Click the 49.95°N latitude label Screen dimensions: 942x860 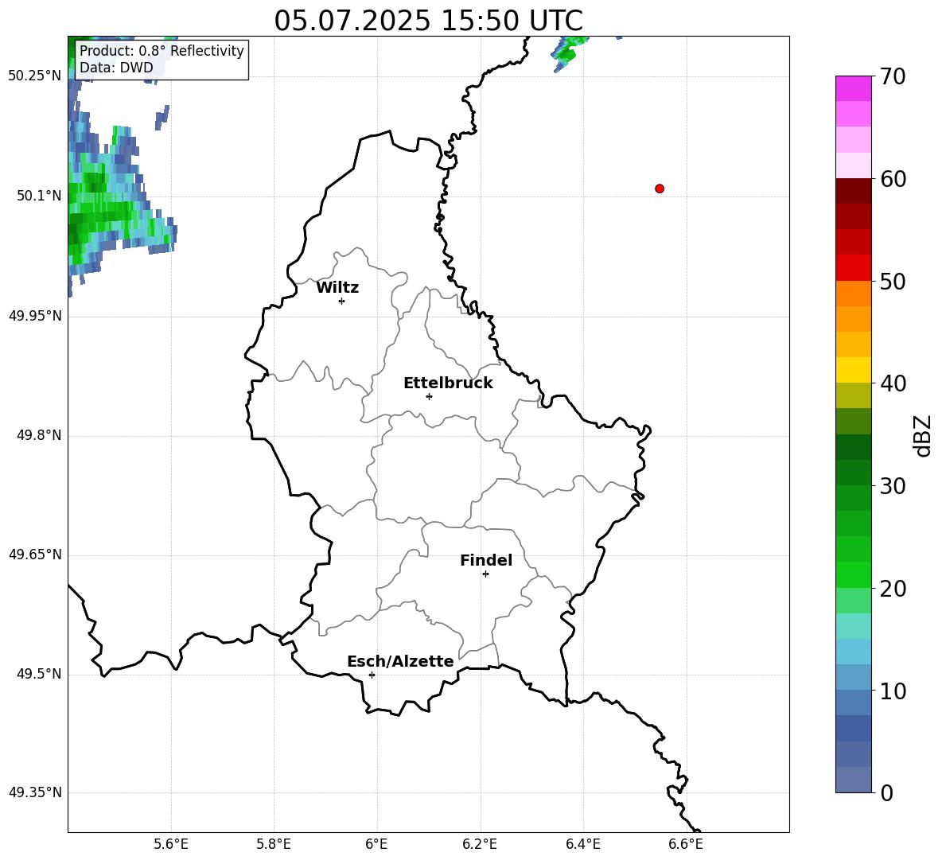[35, 316]
